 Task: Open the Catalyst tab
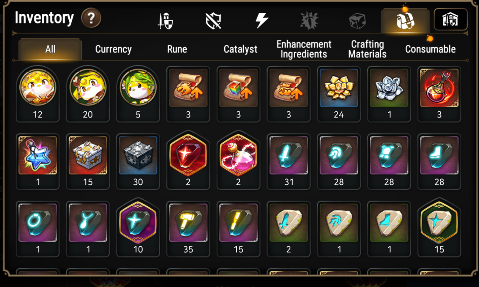coord(240,49)
